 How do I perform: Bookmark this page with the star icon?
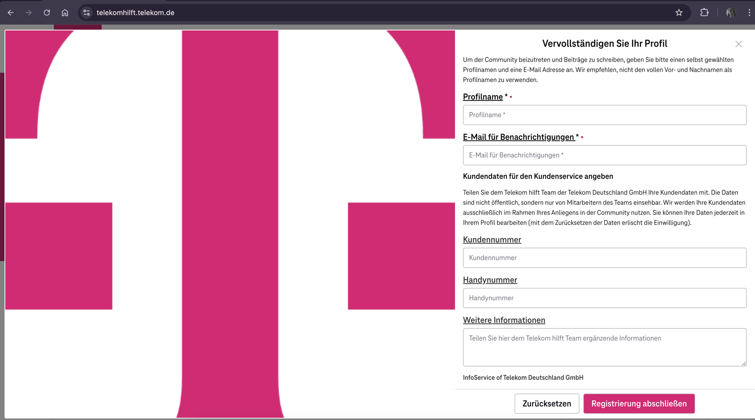pyautogui.click(x=679, y=12)
